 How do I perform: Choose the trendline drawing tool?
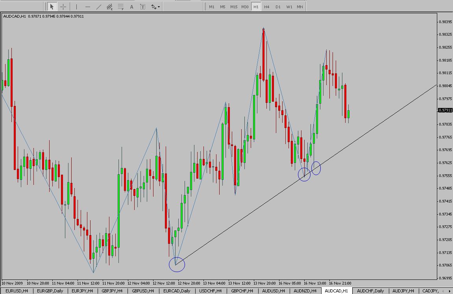coord(99,7)
